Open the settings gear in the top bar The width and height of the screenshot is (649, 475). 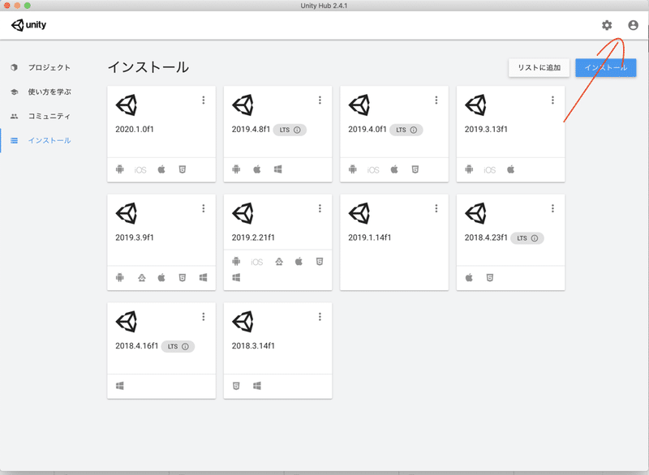[606, 25]
